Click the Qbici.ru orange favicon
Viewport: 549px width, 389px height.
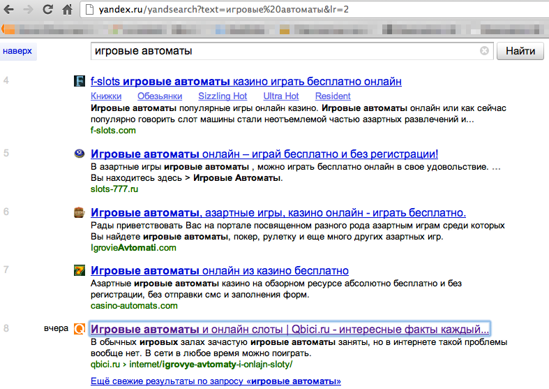pos(80,329)
